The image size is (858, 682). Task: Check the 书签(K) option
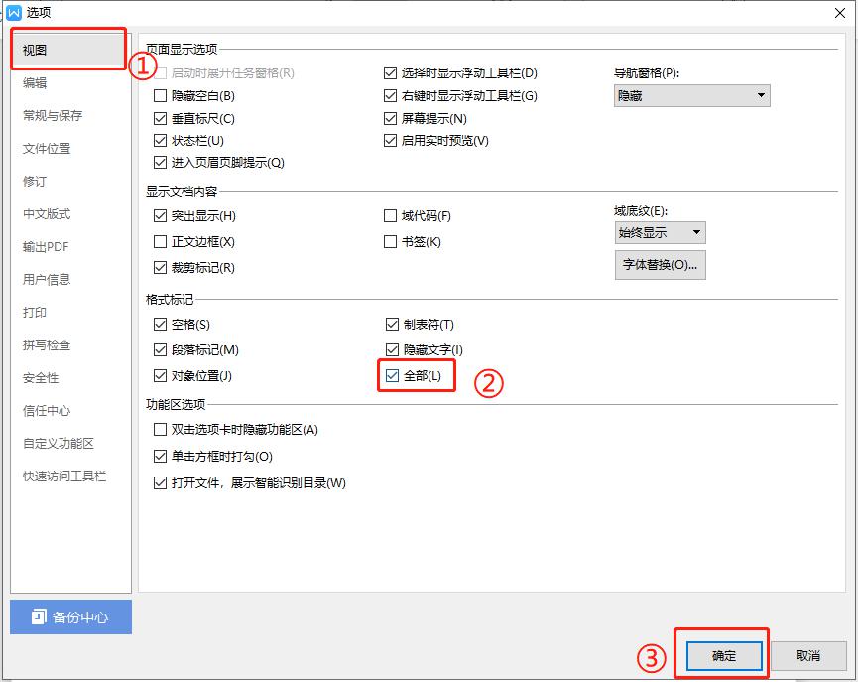(x=390, y=241)
